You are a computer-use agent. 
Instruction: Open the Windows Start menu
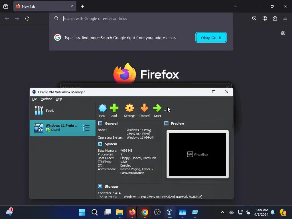[x=82, y=212]
